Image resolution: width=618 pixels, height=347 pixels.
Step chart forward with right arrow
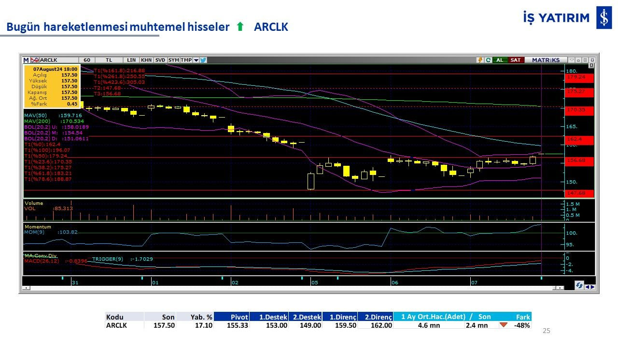(x=592, y=287)
